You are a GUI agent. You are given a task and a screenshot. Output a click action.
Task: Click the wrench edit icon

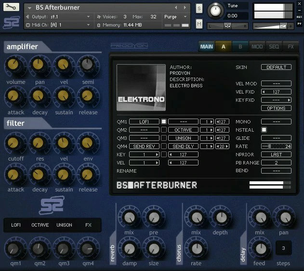click(12, 7)
